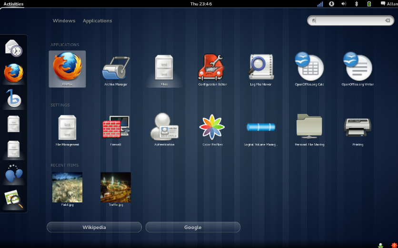Open the Allan user menu
Viewport: 398px width, 248px height.
pyautogui.click(x=389, y=4)
